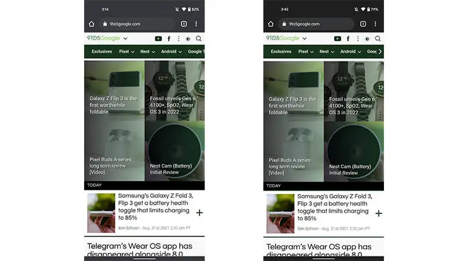Expand the Pixel menu in the 3:45 screenshot

click(306, 52)
